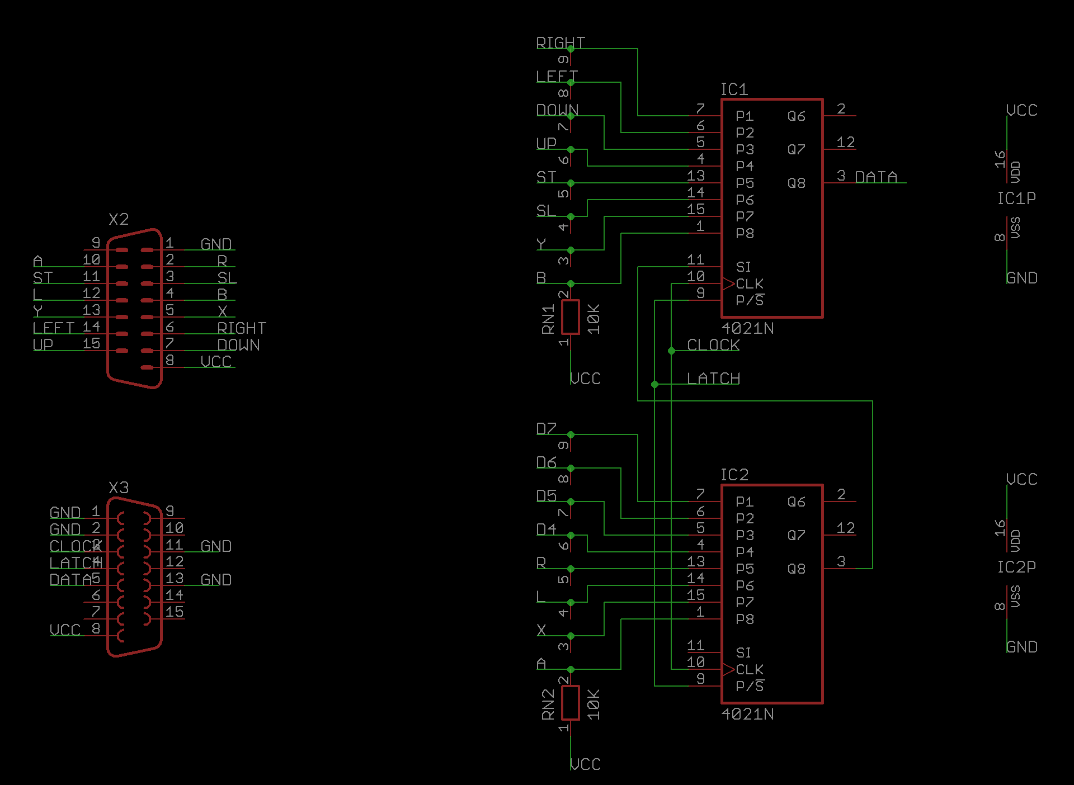The image size is (1074, 785).
Task: Click the LEFT label on X2 pin 14
Action: click(53, 328)
